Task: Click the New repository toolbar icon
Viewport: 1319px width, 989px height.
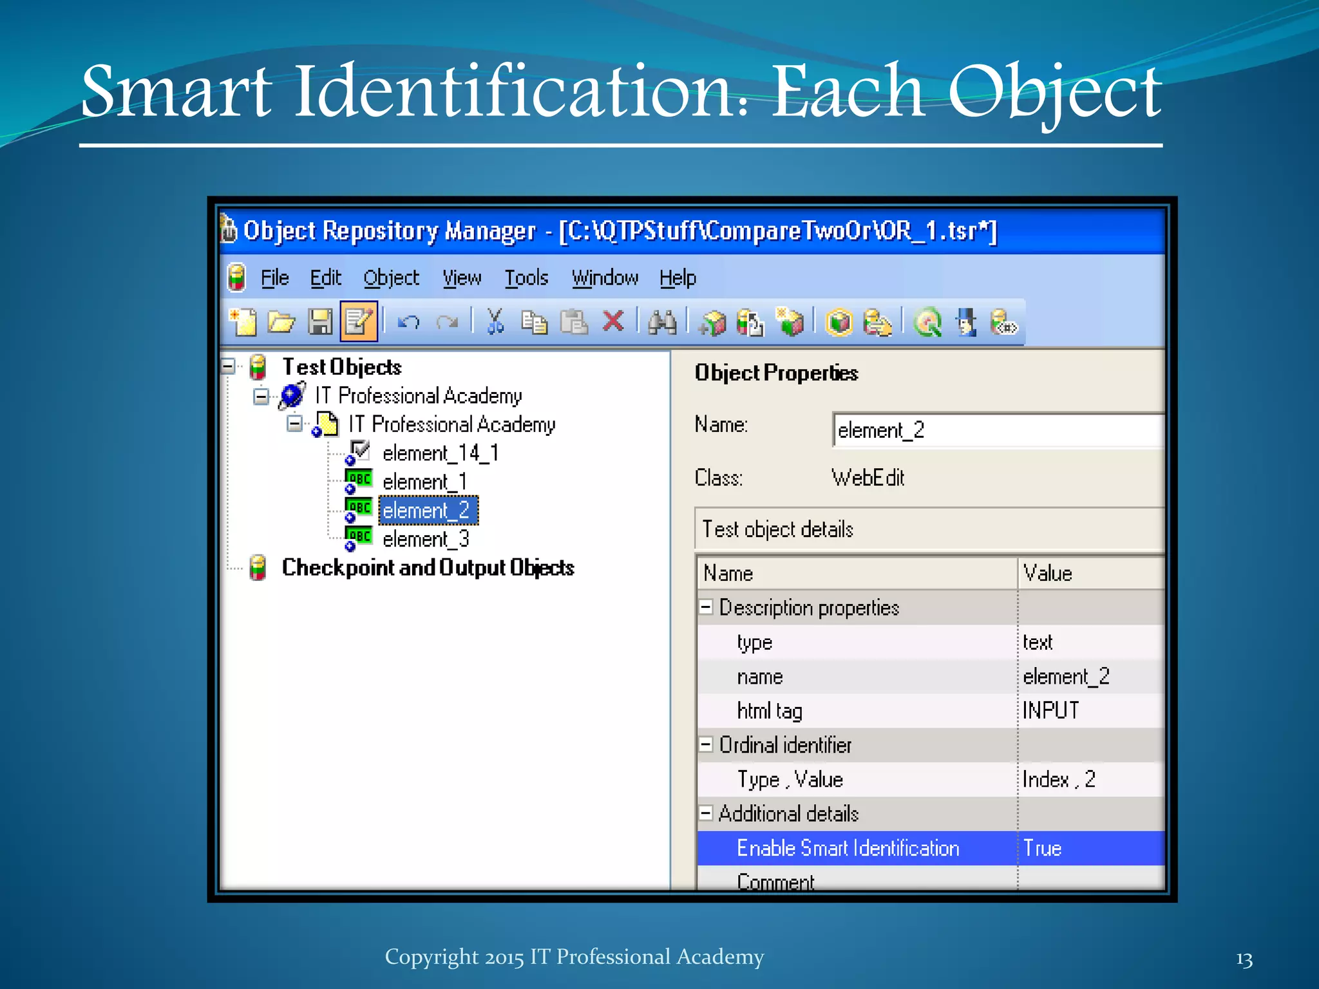Action: [x=243, y=322]
